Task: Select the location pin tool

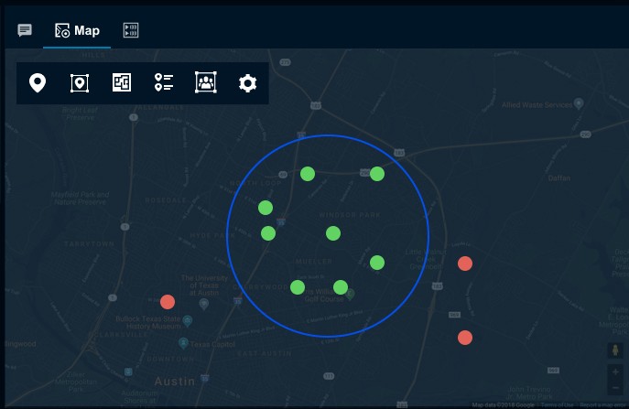Action: (x=38, y=83)
